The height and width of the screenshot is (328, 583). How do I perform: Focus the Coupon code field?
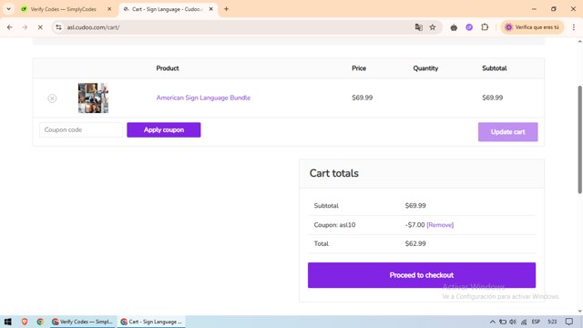pyautogui.click(x=81, y=129)
